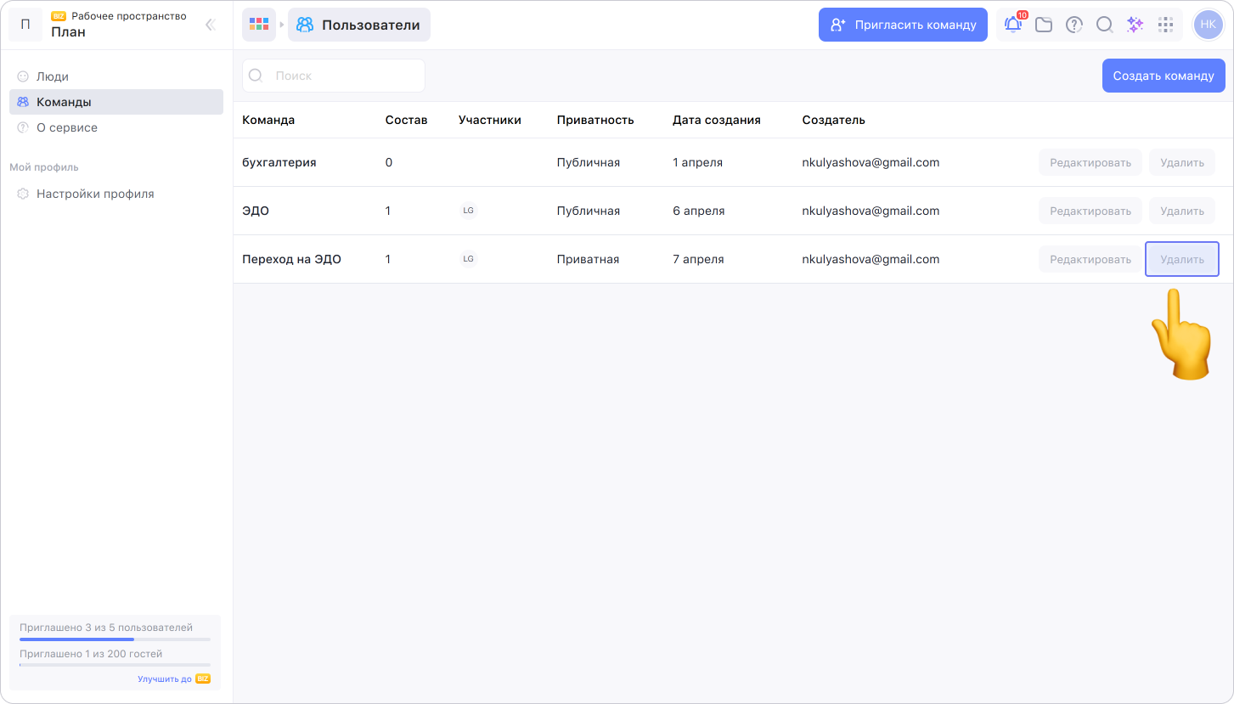
Task: Open the apps grid icon
Action: pos(1165,25)
